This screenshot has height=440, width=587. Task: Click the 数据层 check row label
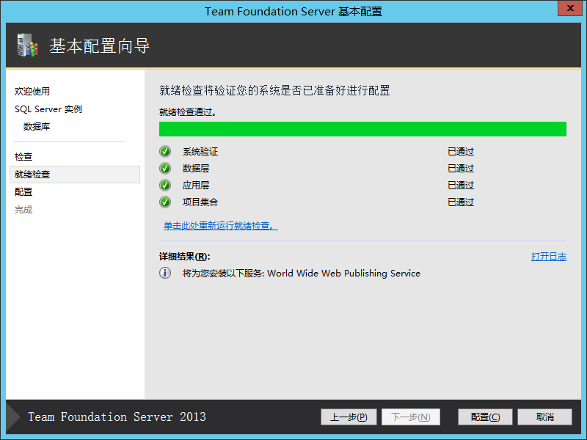(196, 169)
